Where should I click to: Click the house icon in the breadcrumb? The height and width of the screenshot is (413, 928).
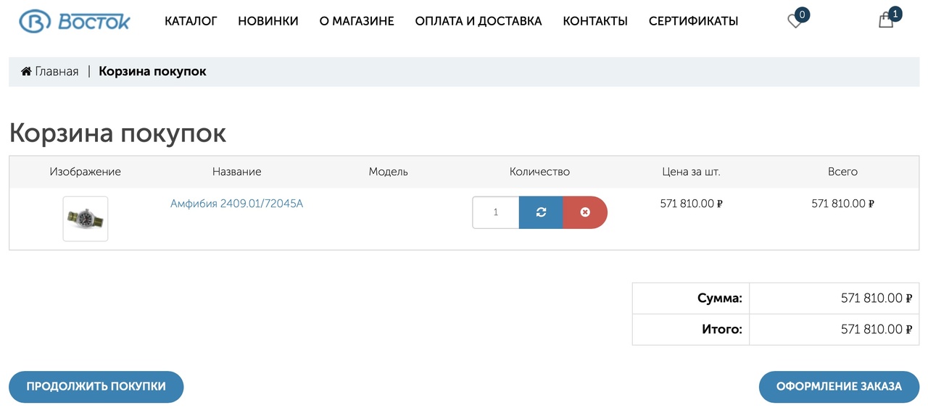(x=26, y=71)
